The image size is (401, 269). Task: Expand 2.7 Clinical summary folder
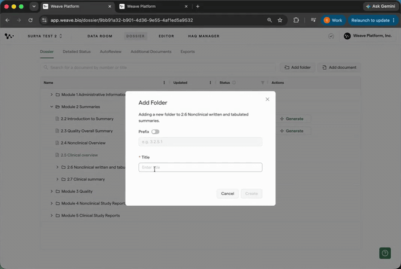[57, 179]
